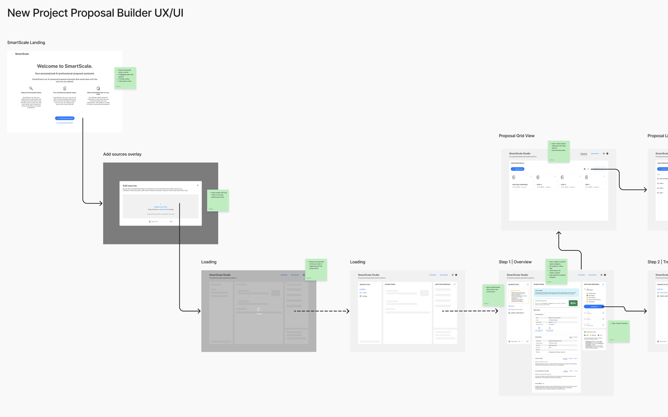Open Proposals tab in Step 1 Overview header

tap(581, 275)
